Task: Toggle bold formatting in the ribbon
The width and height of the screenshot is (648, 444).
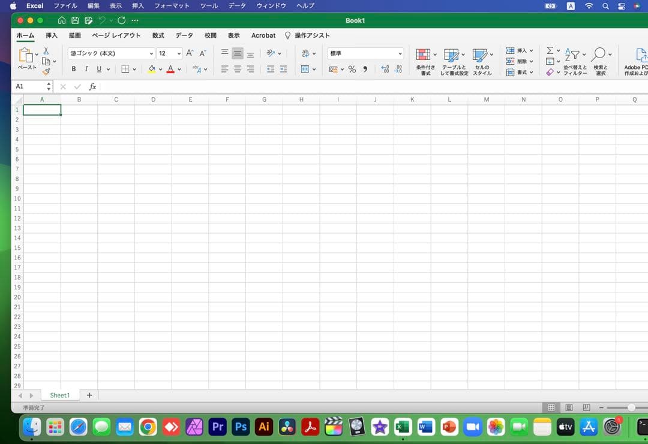Action: pyautogui.click(x=73, y=69)
